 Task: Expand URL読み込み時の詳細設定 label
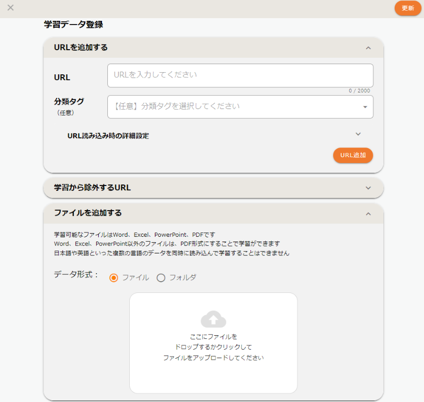tap(108, 136)
